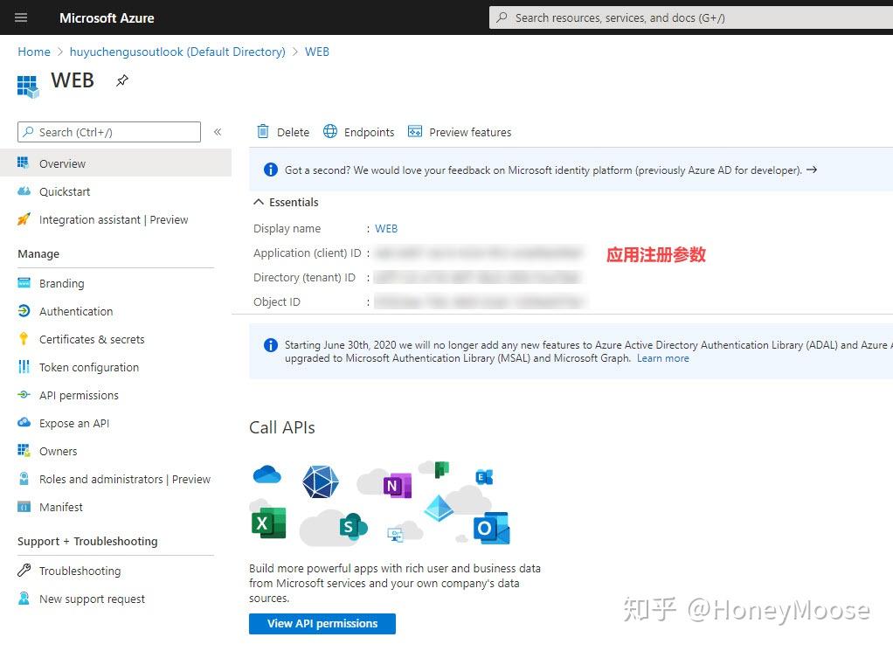
Task: Select Authentication from the Manage menu
Action: (x=76, y=311)
